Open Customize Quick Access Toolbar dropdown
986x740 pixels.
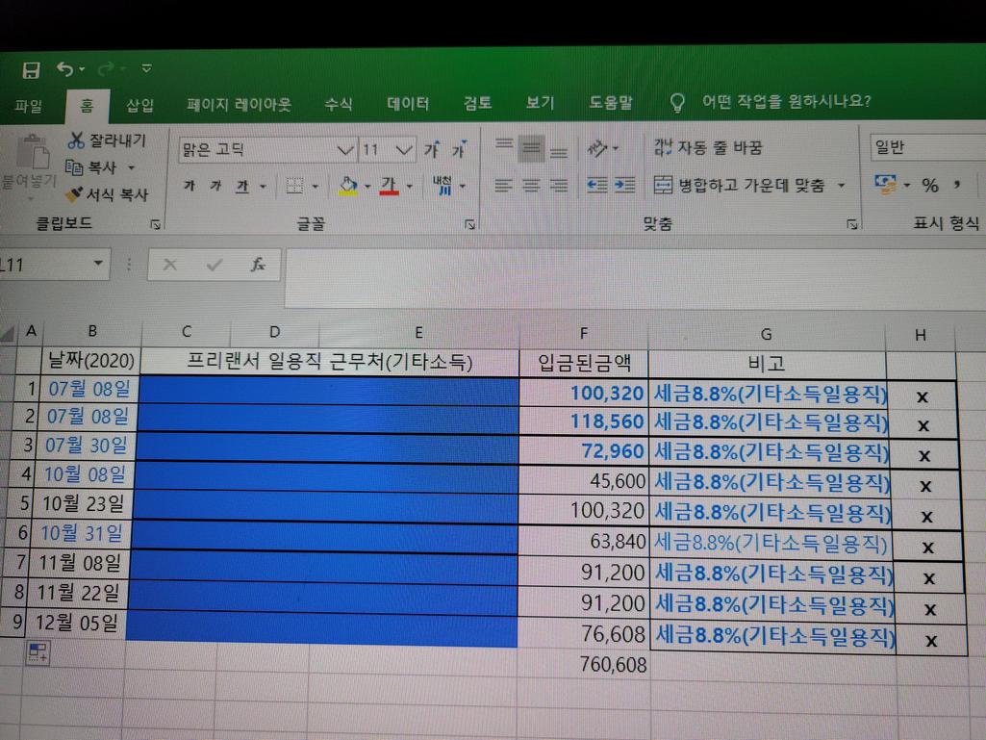pyautogui.click(x=146, y=68)
